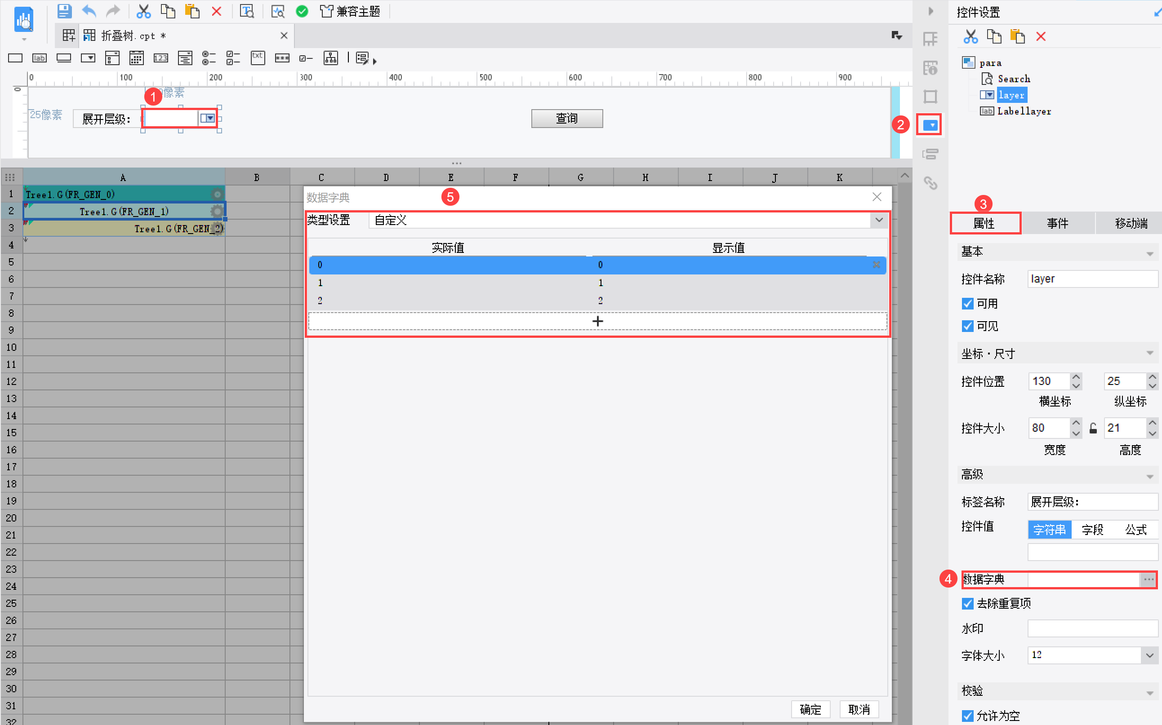Increase the 控件大小 width stepper

pyautogui.click(x=1076, y=423)
